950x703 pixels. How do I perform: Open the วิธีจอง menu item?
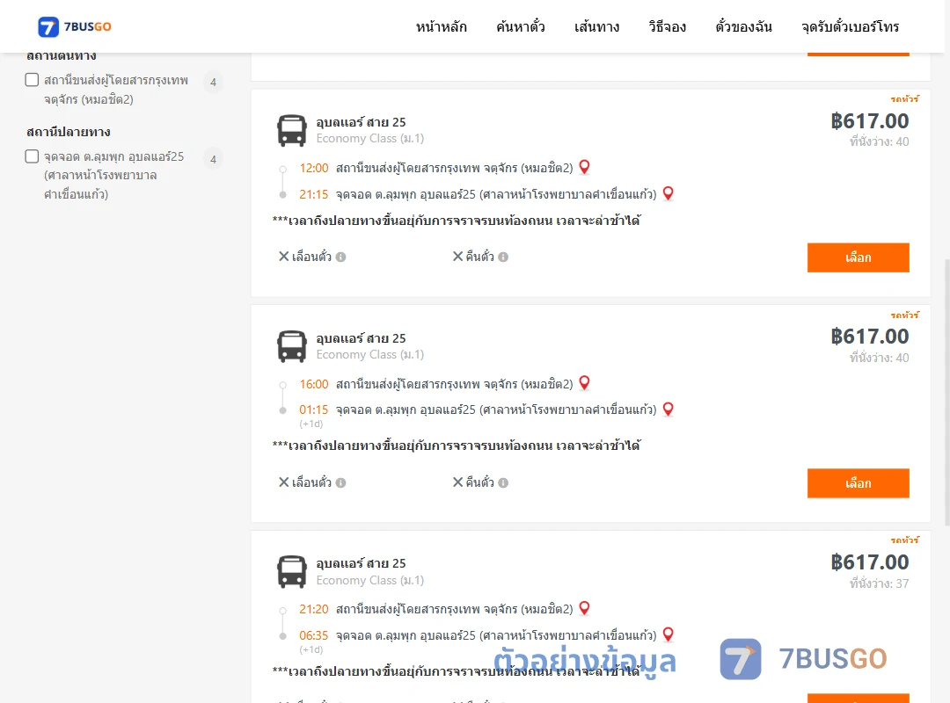(667, 26)
